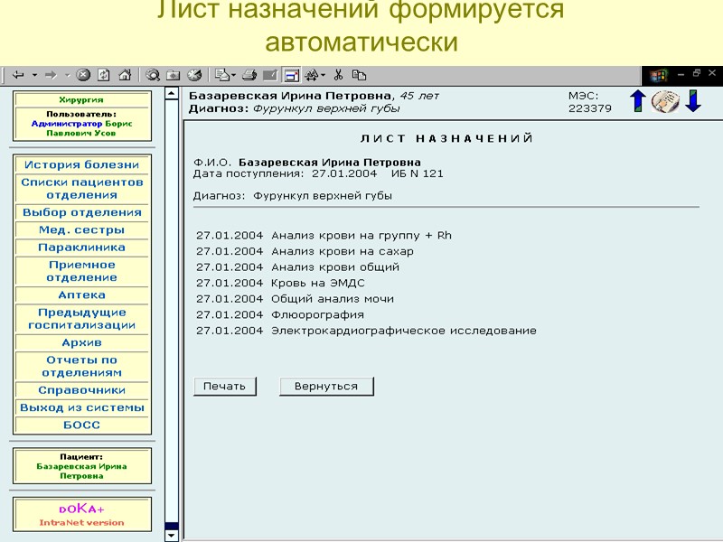
Task: Click the sidebar scrollbar up arrow
Action: 172,93
